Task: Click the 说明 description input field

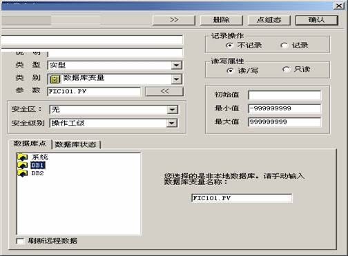Action: (115, 52)
